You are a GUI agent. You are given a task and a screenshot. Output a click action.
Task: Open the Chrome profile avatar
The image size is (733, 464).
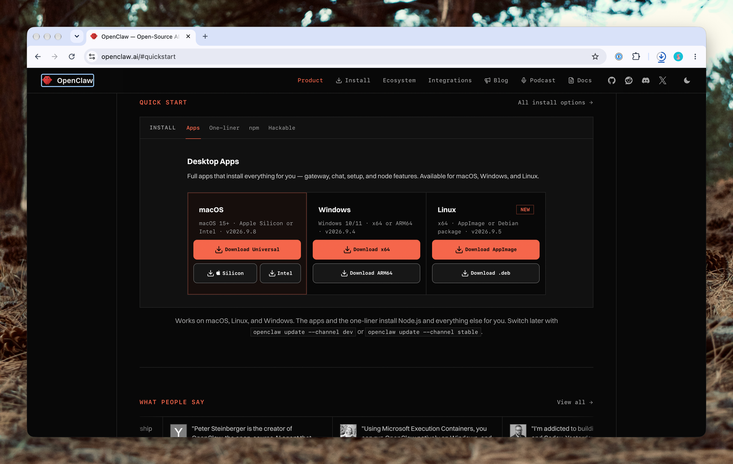(x=678, y=57)
